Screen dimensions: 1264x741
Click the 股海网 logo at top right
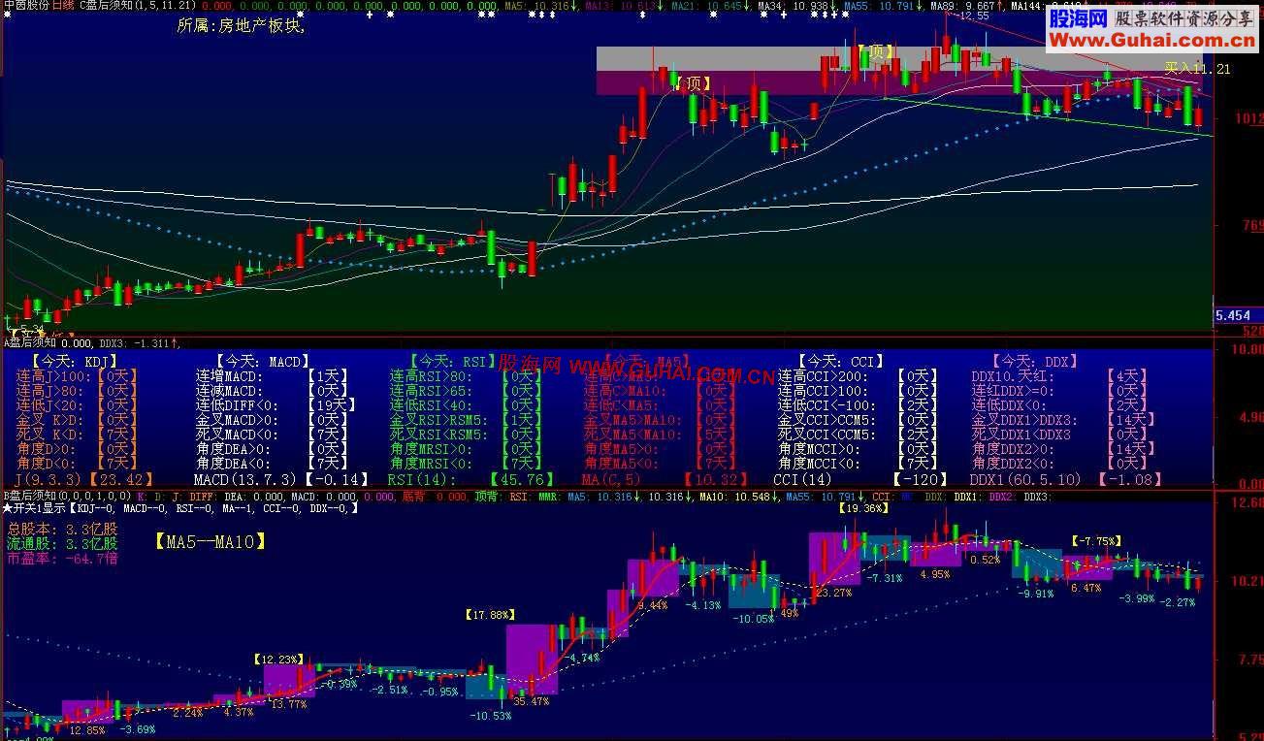click(x=1078, y=18)
